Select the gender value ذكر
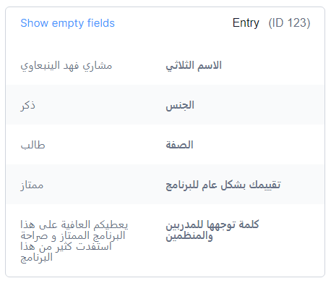 click(27, 106)
